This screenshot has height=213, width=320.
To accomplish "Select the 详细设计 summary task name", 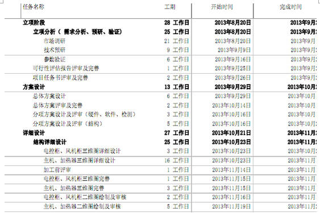I will point(34,133).
